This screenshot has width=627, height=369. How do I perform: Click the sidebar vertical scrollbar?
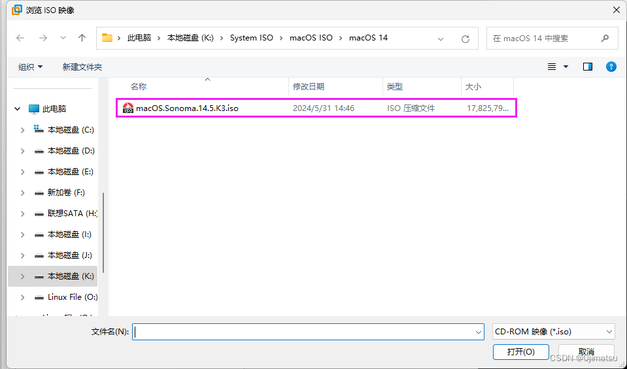(x=103, y=233)
